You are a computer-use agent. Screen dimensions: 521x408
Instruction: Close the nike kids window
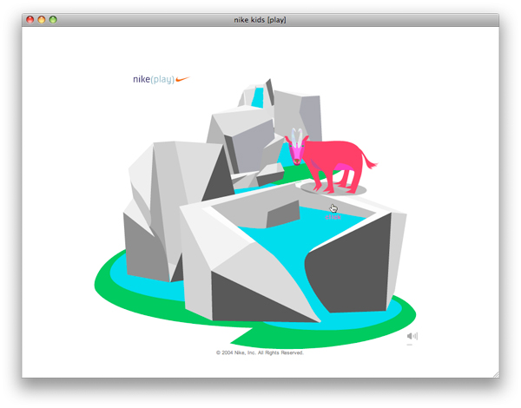(x=30, y=20)
